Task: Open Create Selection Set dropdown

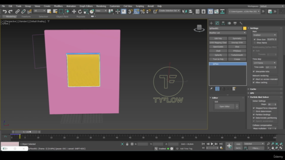Action: (169, 11)
